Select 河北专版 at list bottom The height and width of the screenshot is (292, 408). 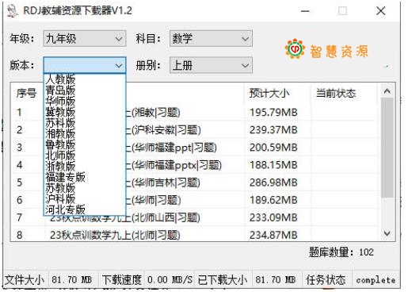click(65, 209)
